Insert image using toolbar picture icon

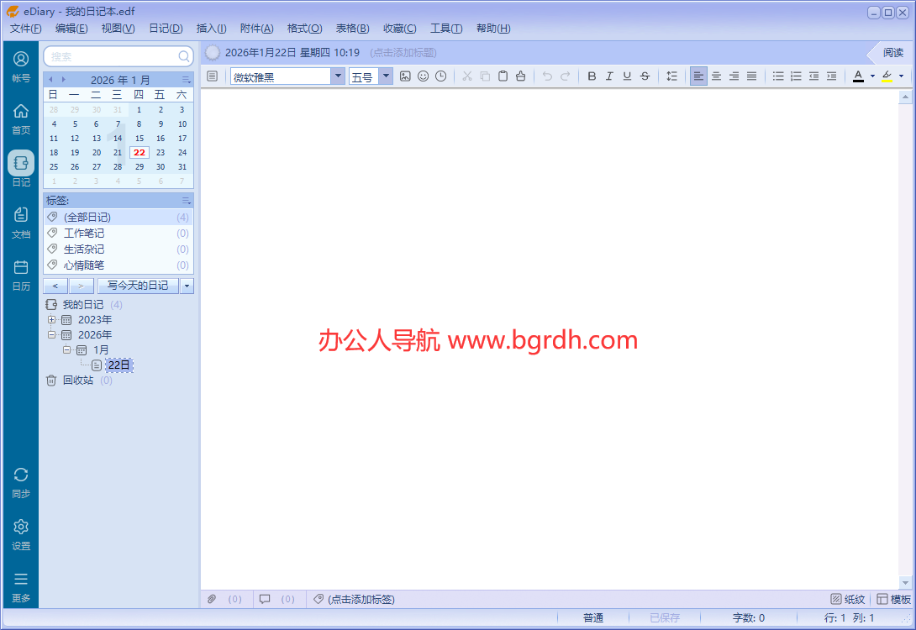pos(405,76)
